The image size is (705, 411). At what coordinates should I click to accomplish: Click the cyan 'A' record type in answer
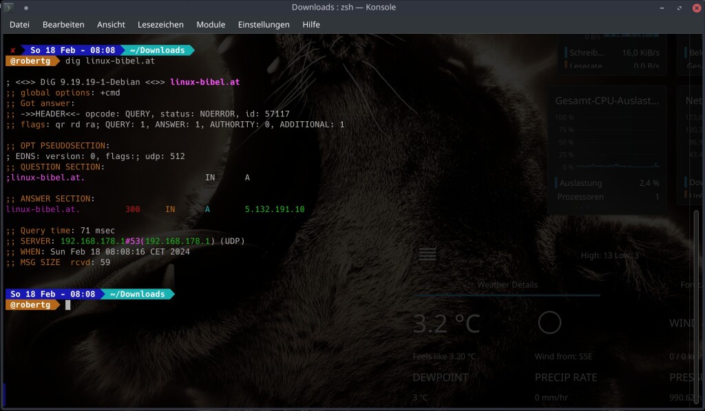click(207, 209)
